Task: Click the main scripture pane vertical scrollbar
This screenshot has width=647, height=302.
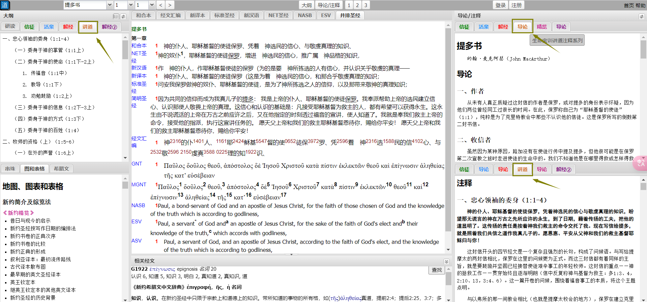Action: [448, 135]
